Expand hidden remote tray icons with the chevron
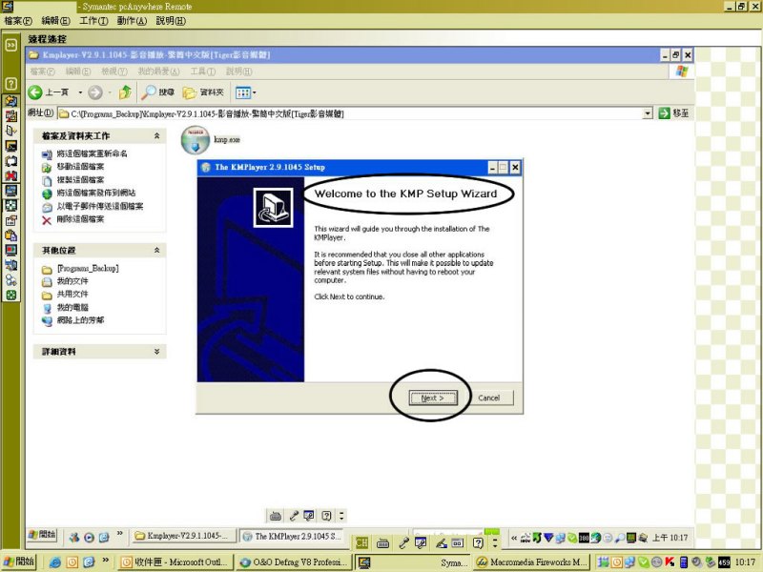Screen dimensions: 763x572 [513, 538]
